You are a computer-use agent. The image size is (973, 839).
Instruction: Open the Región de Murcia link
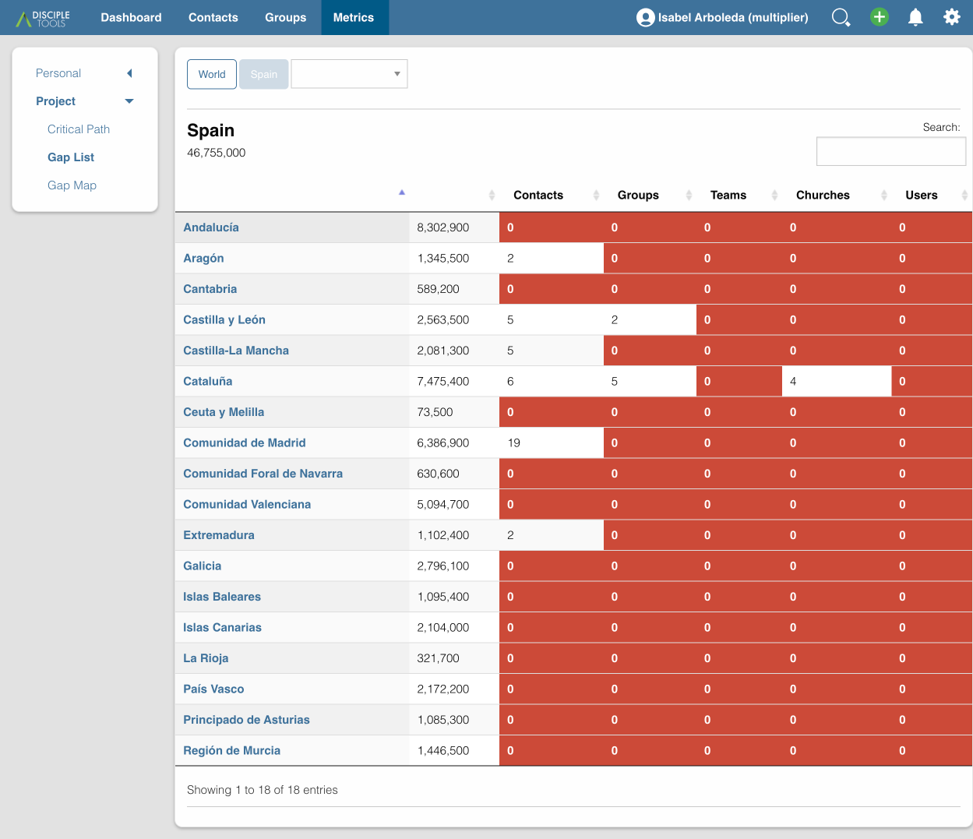tap(232, 750)
